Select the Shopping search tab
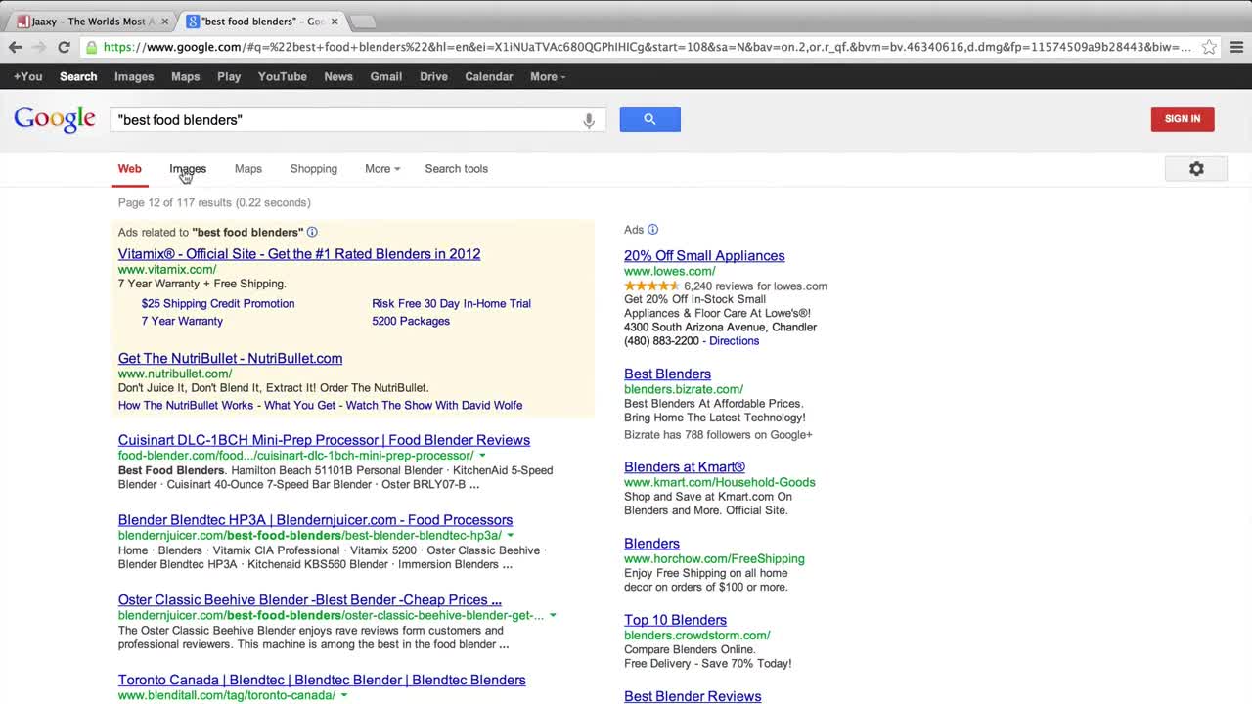Image resolution: width=1252 pixels, height=704 pixels. [x=313, y=168]
